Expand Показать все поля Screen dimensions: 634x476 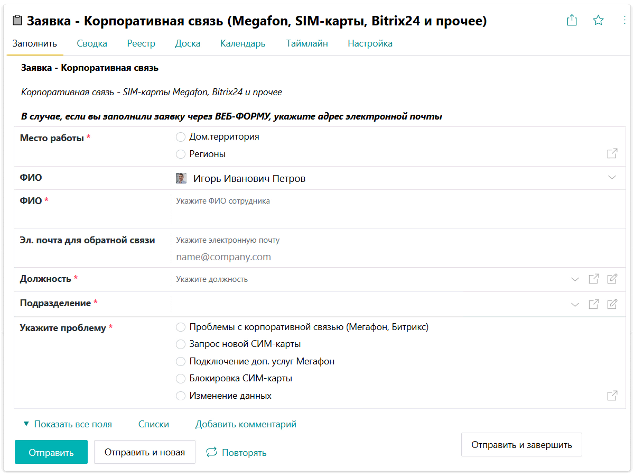(68, 424)
